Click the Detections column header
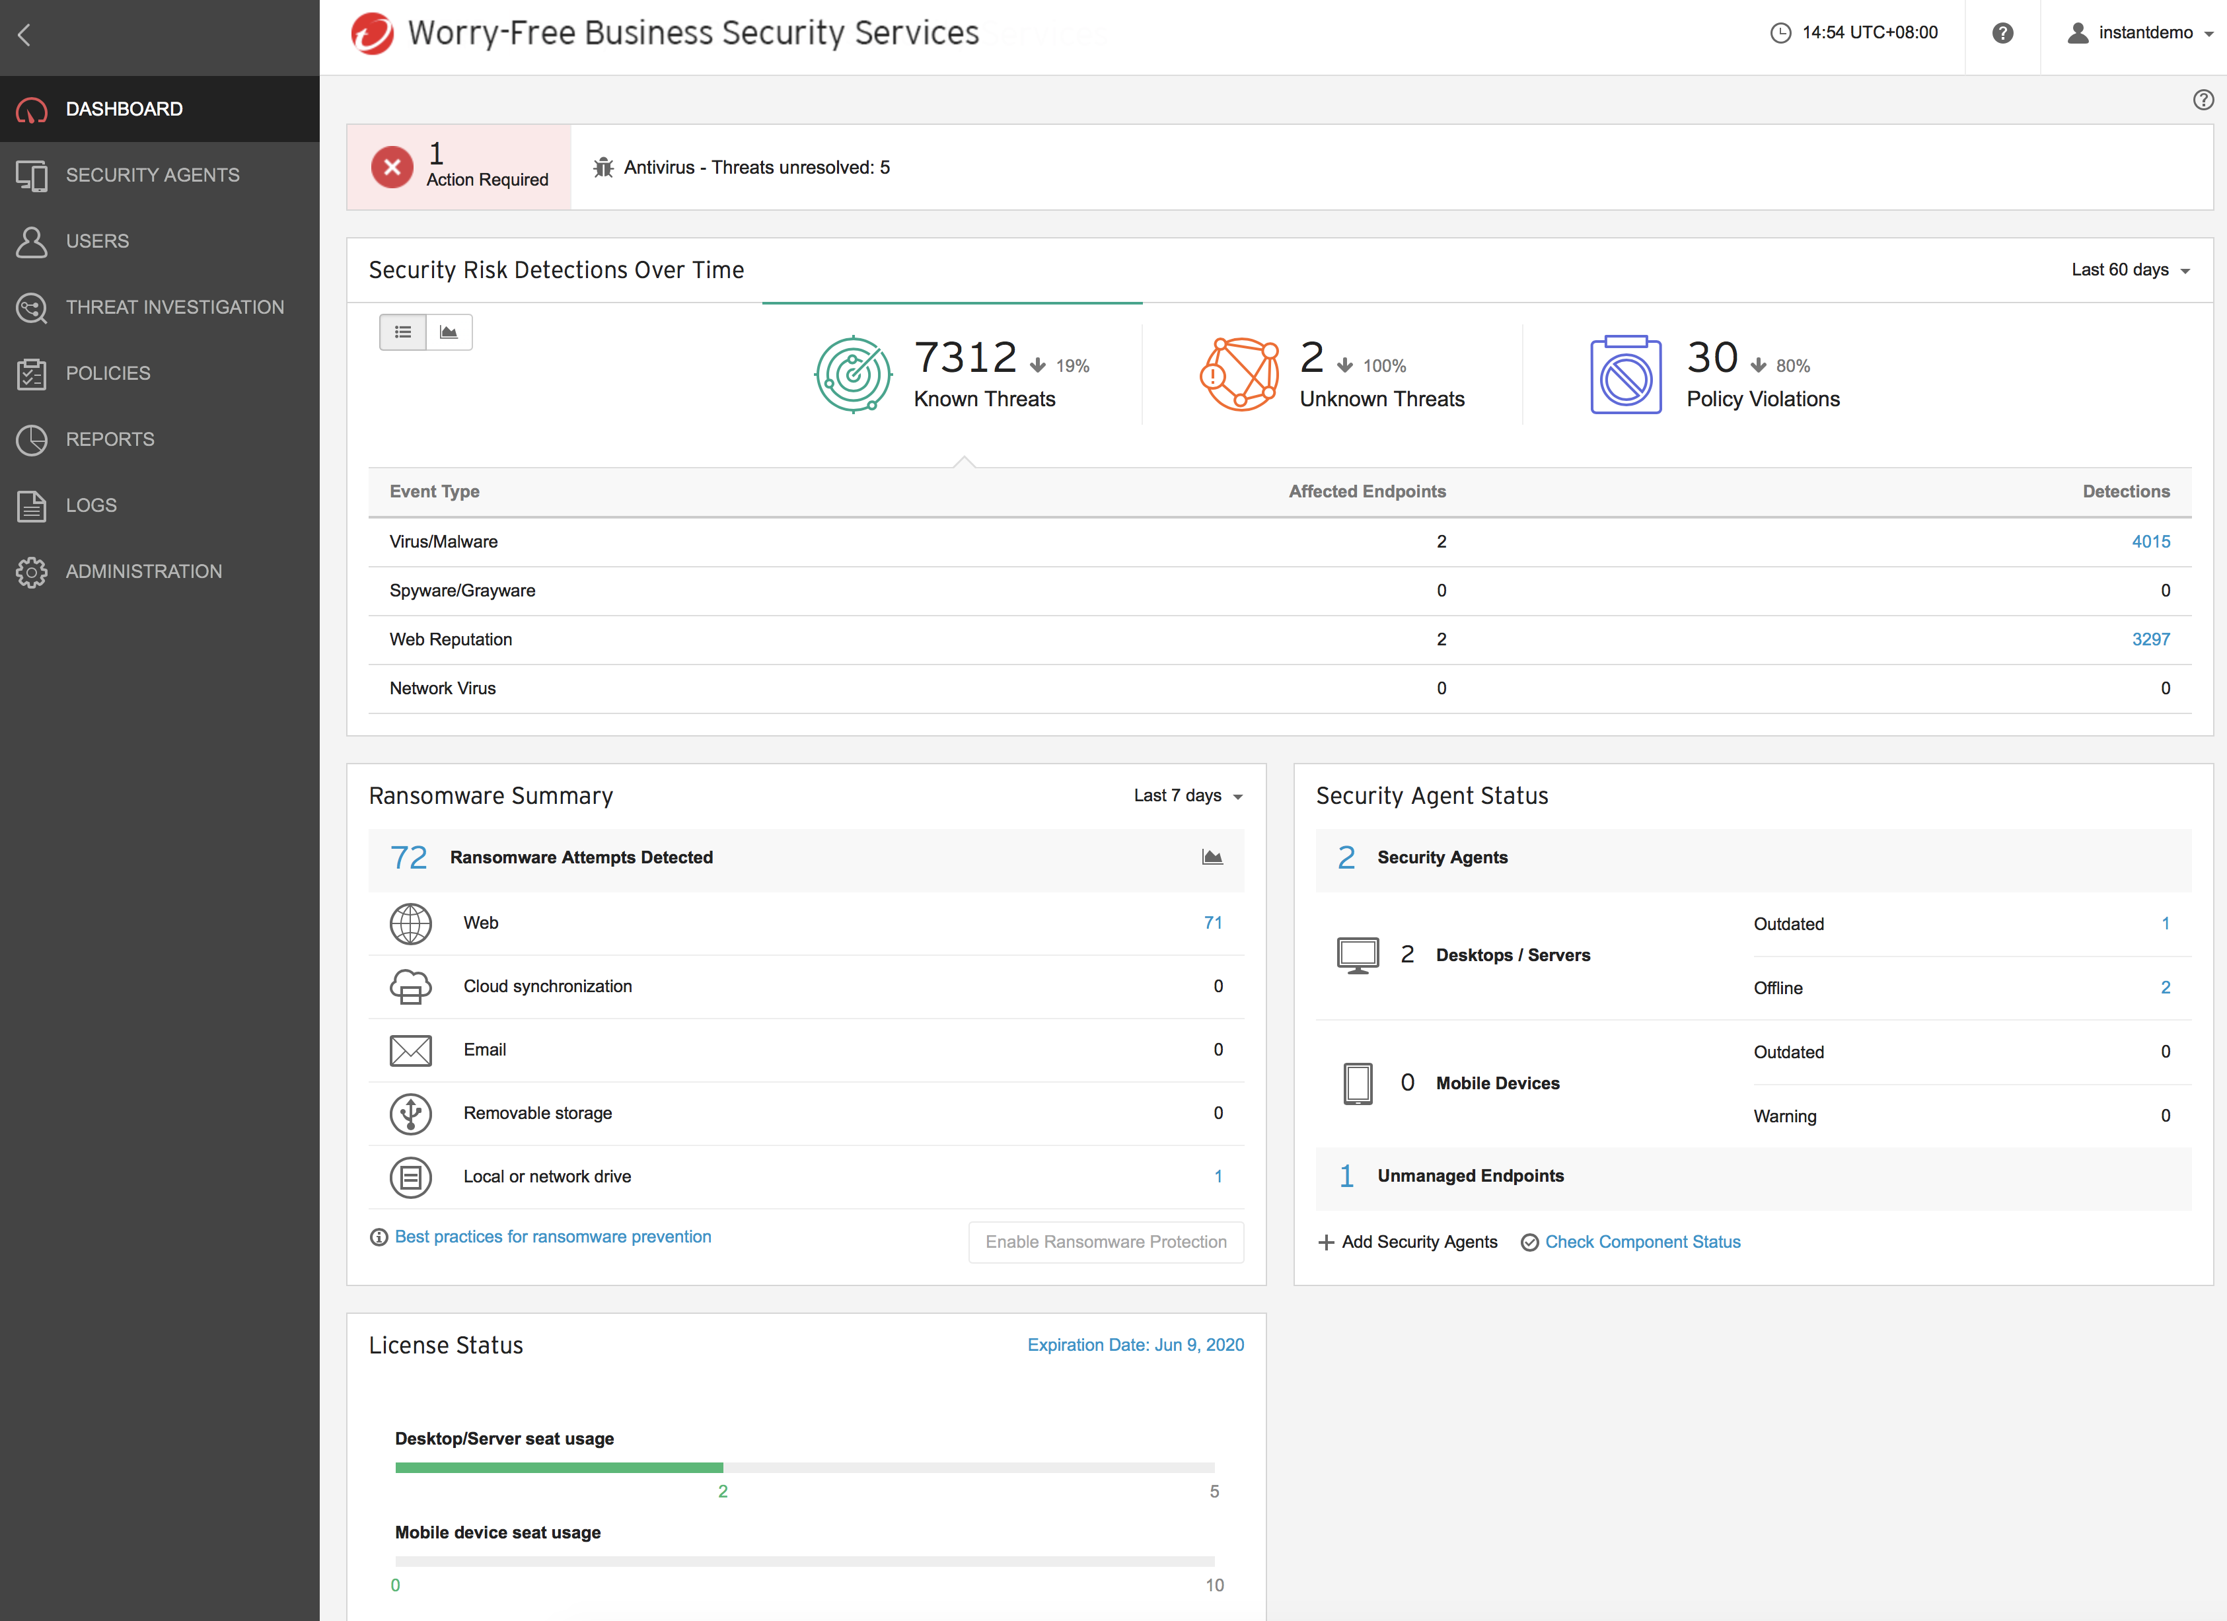The width and height of the screenshot is (2227, 1621). point(2126,492)
